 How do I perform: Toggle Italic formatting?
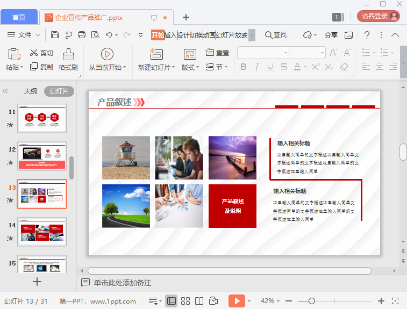pos(256,67)
